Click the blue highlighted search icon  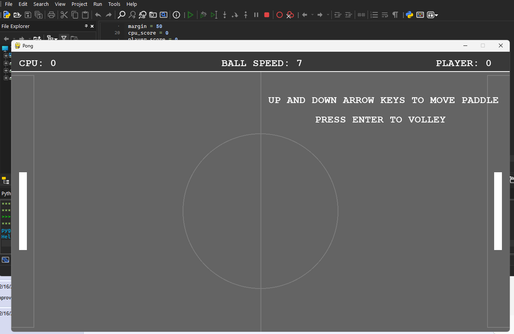tap(164, 15)
